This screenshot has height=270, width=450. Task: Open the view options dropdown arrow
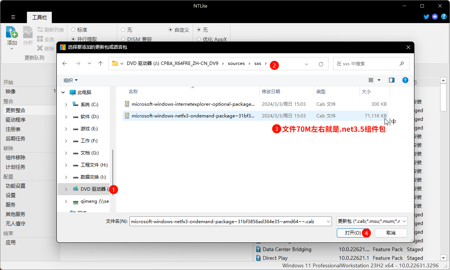(379, 80)
